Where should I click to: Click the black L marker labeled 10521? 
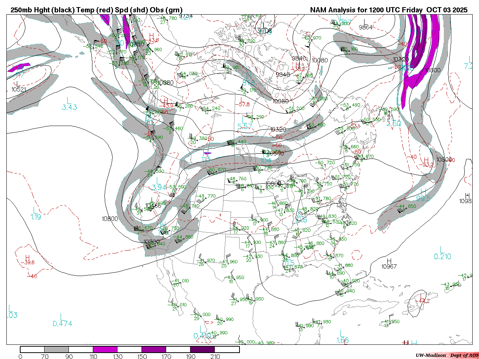[16, 84]
